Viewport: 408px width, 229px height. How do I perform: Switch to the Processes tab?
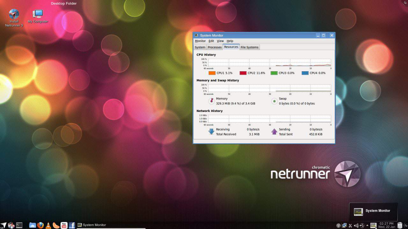(215, 47)
